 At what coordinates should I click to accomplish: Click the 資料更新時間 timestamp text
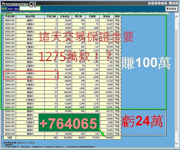pyautogui.click(x=19, y=143)
